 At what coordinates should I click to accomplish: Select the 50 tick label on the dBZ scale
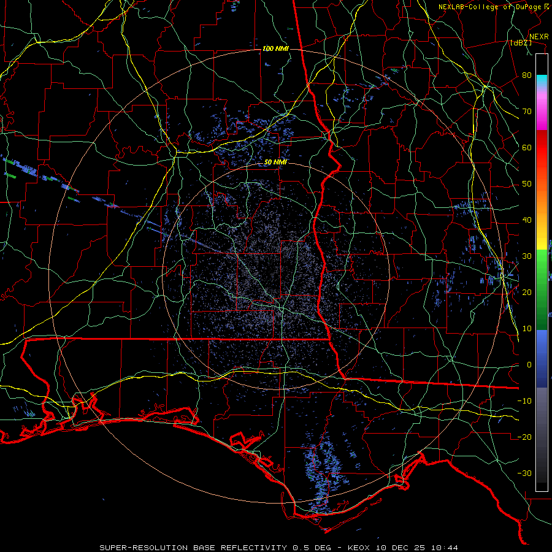(527, 184)
